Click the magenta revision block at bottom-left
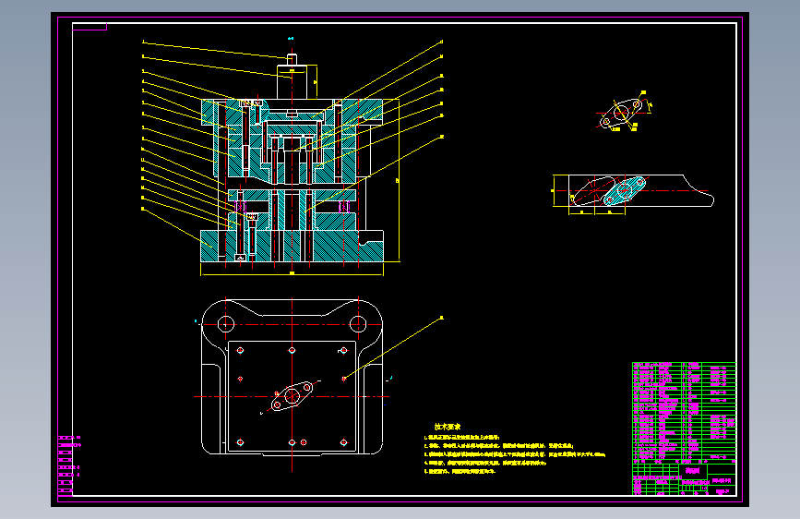Image resolution: width=800 pixels, height=519 pixels. click(66, 465)
